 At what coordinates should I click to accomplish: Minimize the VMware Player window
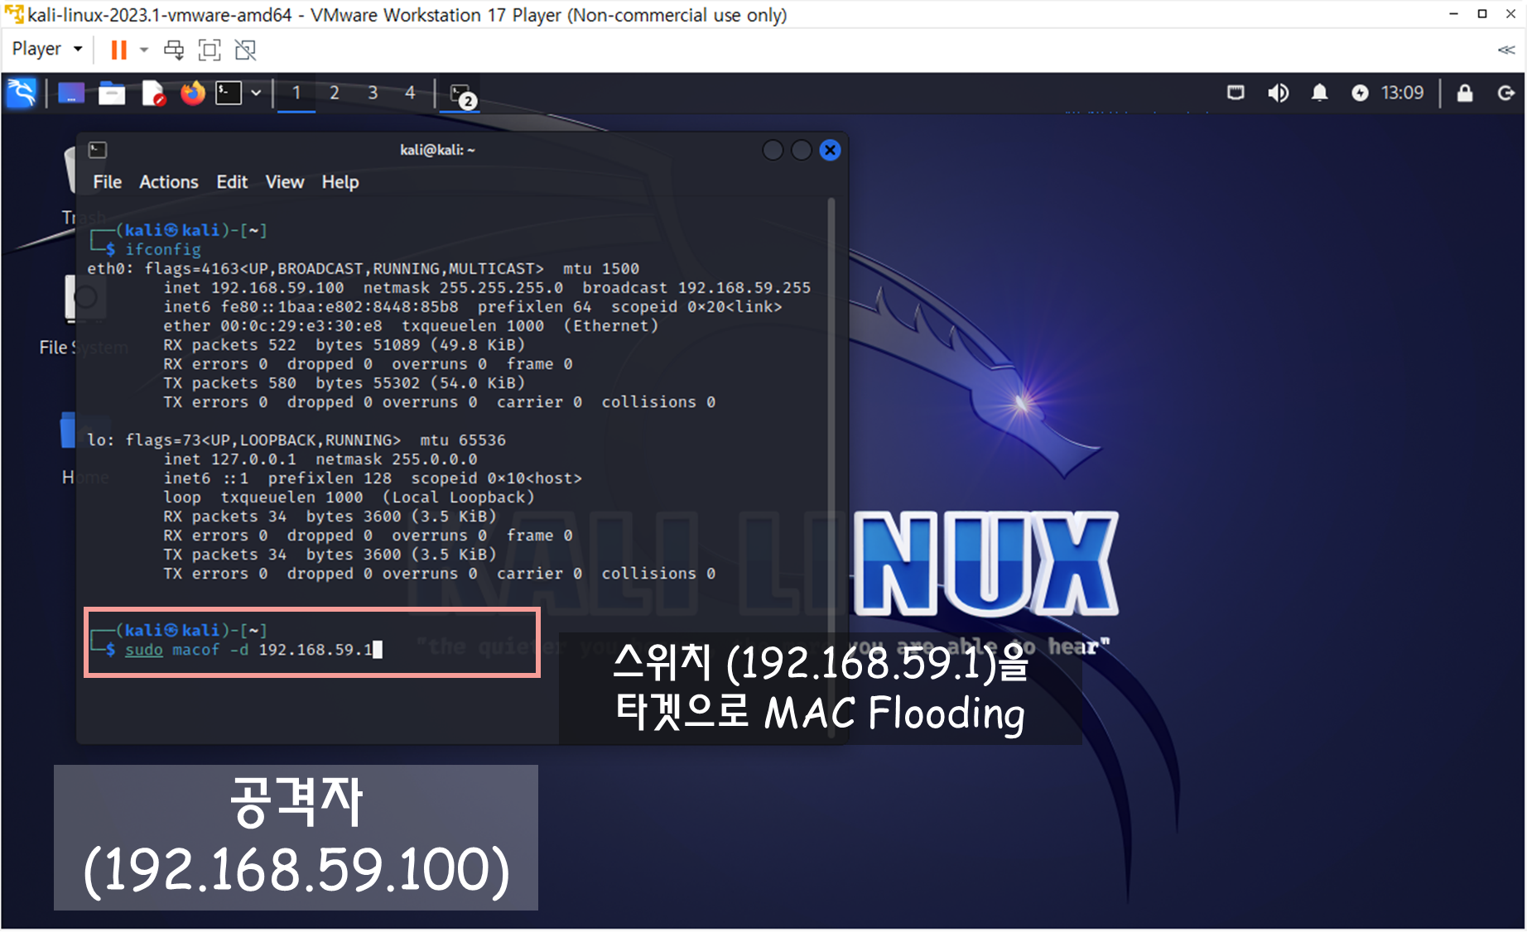[1453, 14]
